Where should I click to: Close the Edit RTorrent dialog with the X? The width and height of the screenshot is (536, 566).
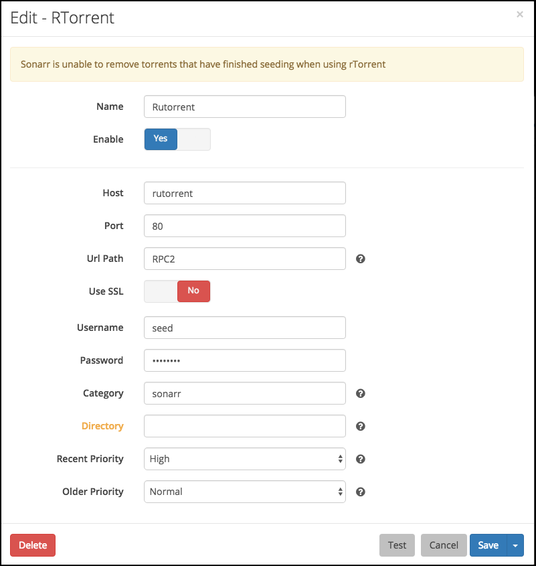pos(520,14)
